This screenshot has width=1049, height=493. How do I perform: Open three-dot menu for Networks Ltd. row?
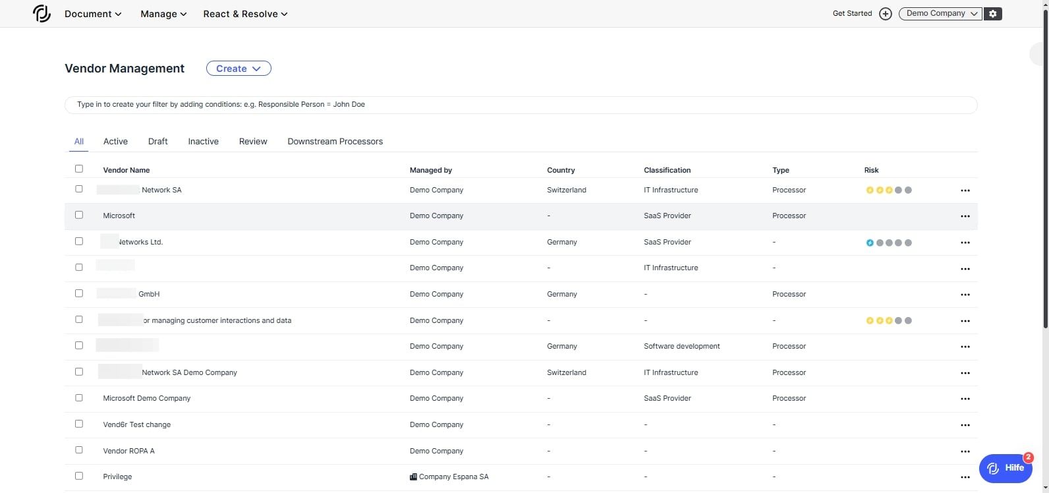pyautogui.click(x=965, y=243)
